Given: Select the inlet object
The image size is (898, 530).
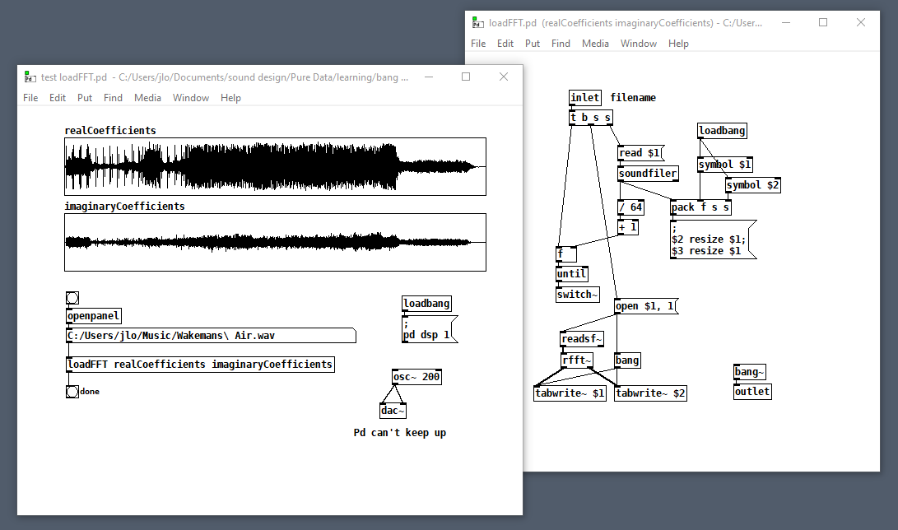Looking at the screenshot, I should [x=585, y=98].
